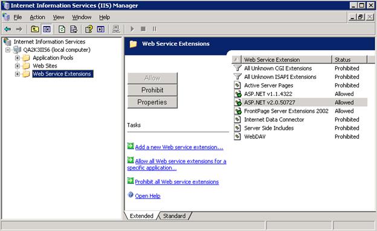The image size is (377, 231).
Task: Click the IIS Manager title bar icon
Action: click(6, 5)
